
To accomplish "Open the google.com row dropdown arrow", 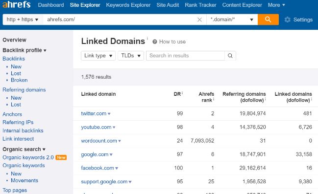I will click(x=111, y=155).
